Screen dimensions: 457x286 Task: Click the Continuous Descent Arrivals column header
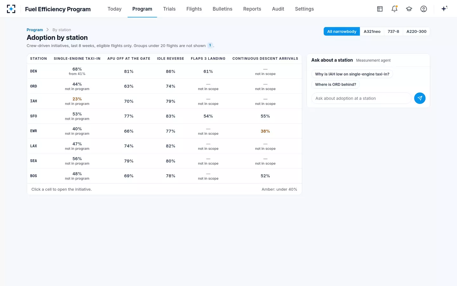[x=265, y=58]
